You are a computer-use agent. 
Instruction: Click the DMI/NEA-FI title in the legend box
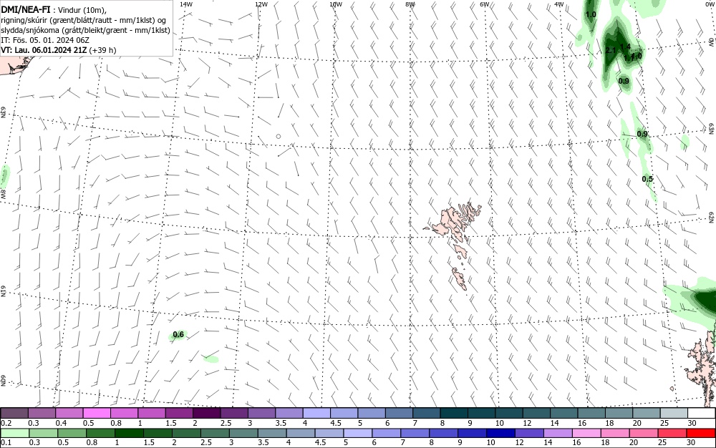26,9
